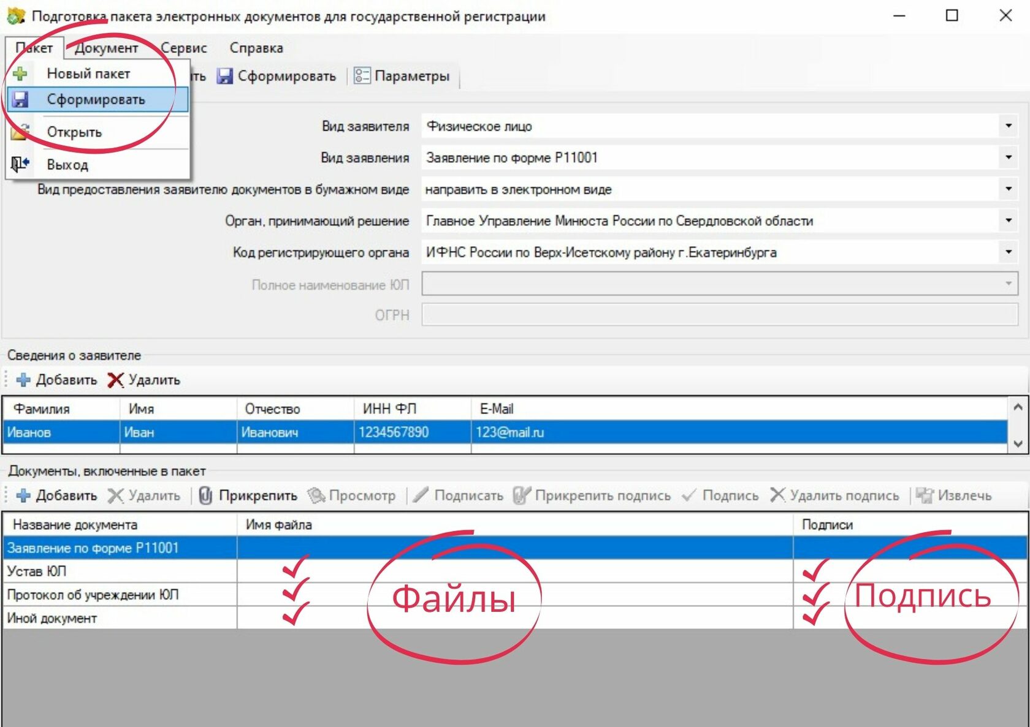Click the grey X delete document icon

(x=115, y=495)
